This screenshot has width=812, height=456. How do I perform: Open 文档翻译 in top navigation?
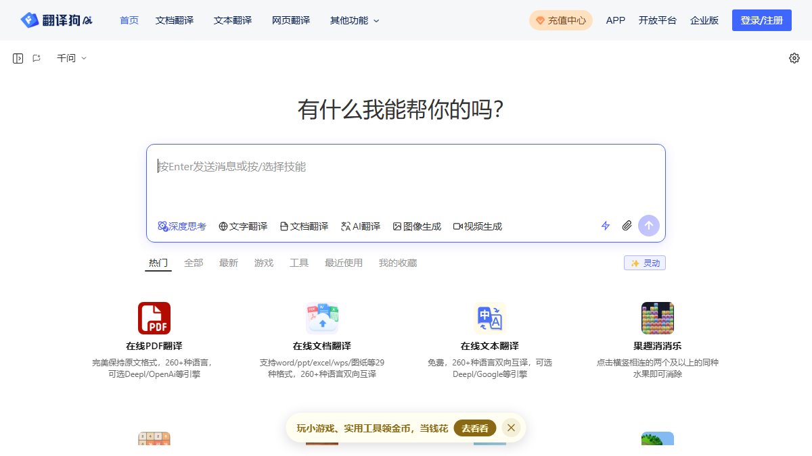175,20
